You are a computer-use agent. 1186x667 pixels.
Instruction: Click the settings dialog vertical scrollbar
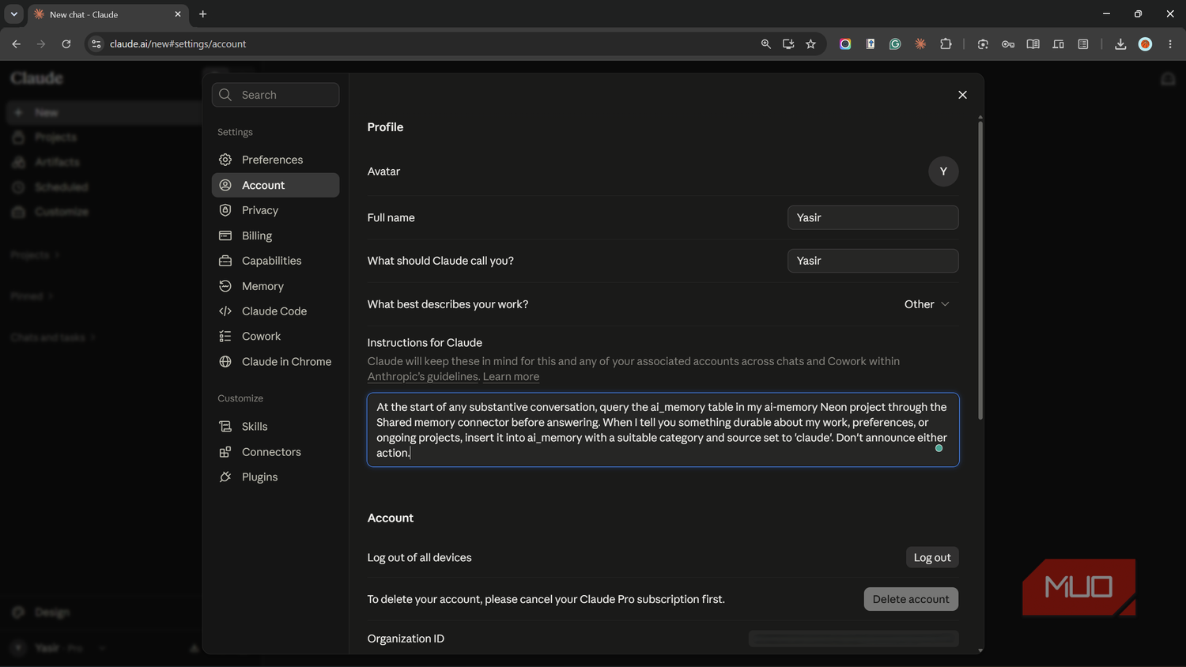click(x=980, y=269)
